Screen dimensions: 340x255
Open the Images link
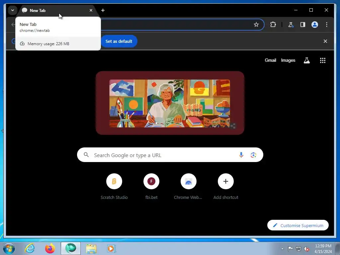tap(288, 60)
